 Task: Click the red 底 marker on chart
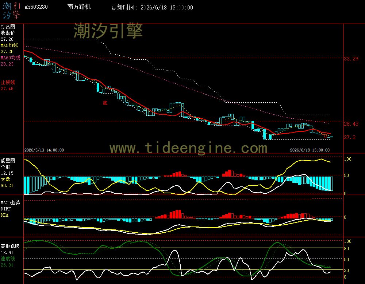[105, 103]
